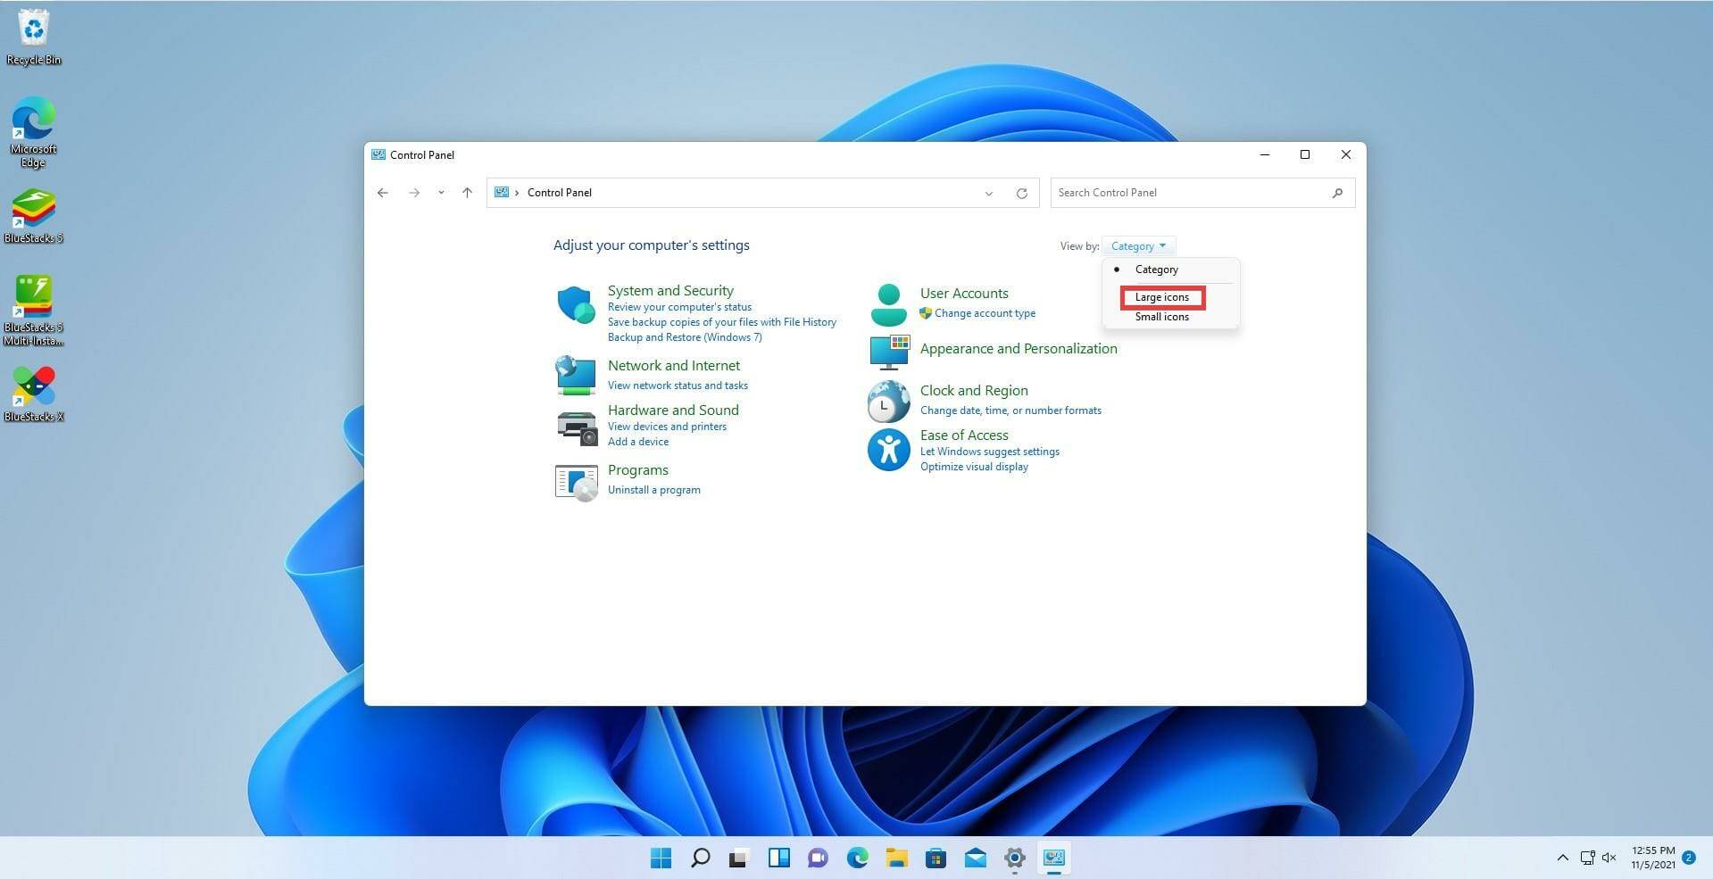1713x879 pixels.
Task: Select BlueStacks 5 Multi-Instance shortcut
Action: [x=34, y=310]
